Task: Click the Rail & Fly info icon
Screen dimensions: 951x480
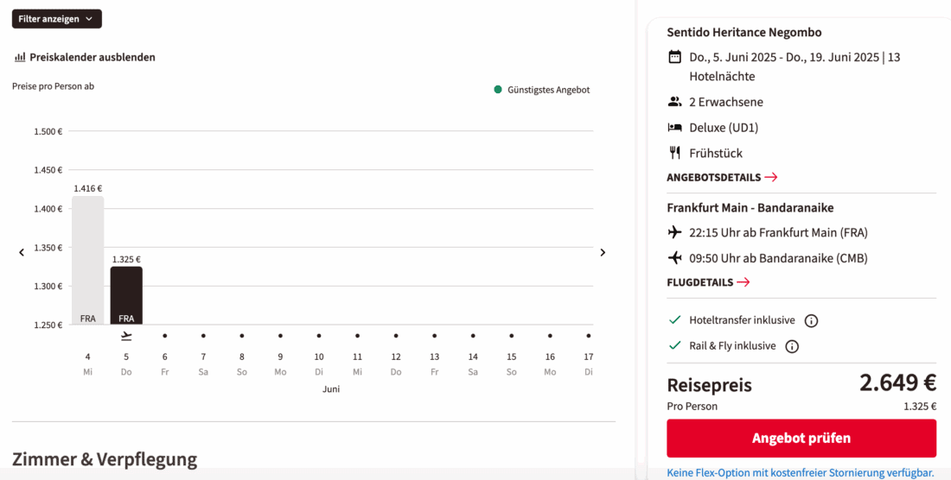Action: click(x=792, y=347)
